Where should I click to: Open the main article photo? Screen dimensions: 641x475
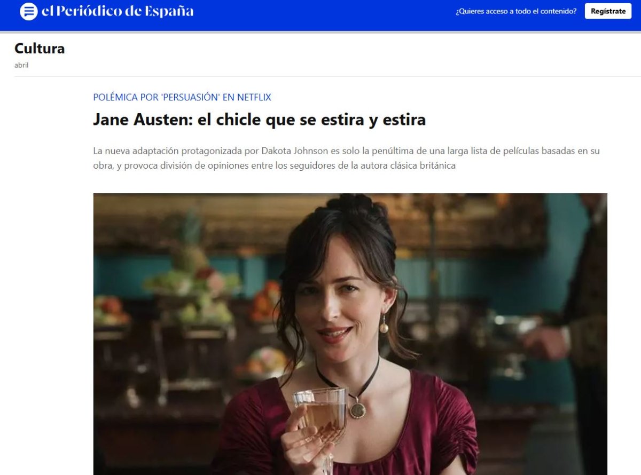click(350, 334)
